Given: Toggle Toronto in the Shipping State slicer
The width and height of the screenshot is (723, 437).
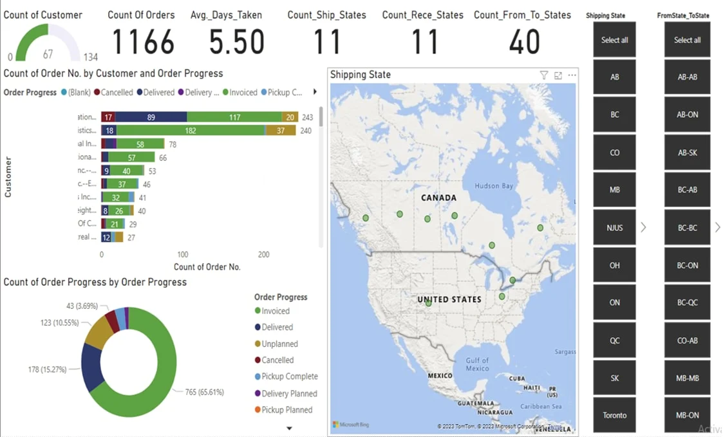Looking at the screenshot, I should (x=614, y=415).
